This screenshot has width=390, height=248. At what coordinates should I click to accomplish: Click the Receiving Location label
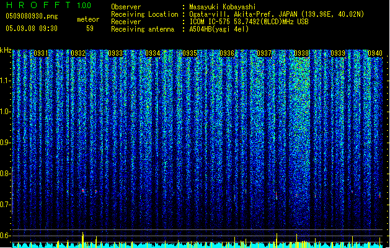click(144, 14)
